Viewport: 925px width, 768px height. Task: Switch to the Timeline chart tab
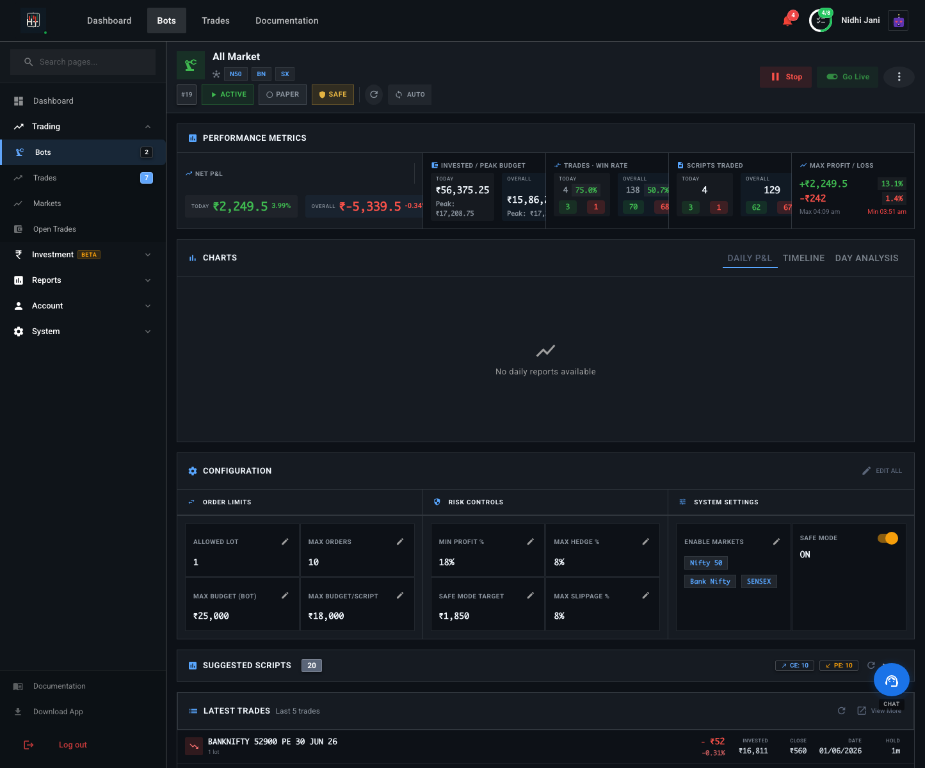[x=803, y=258]
